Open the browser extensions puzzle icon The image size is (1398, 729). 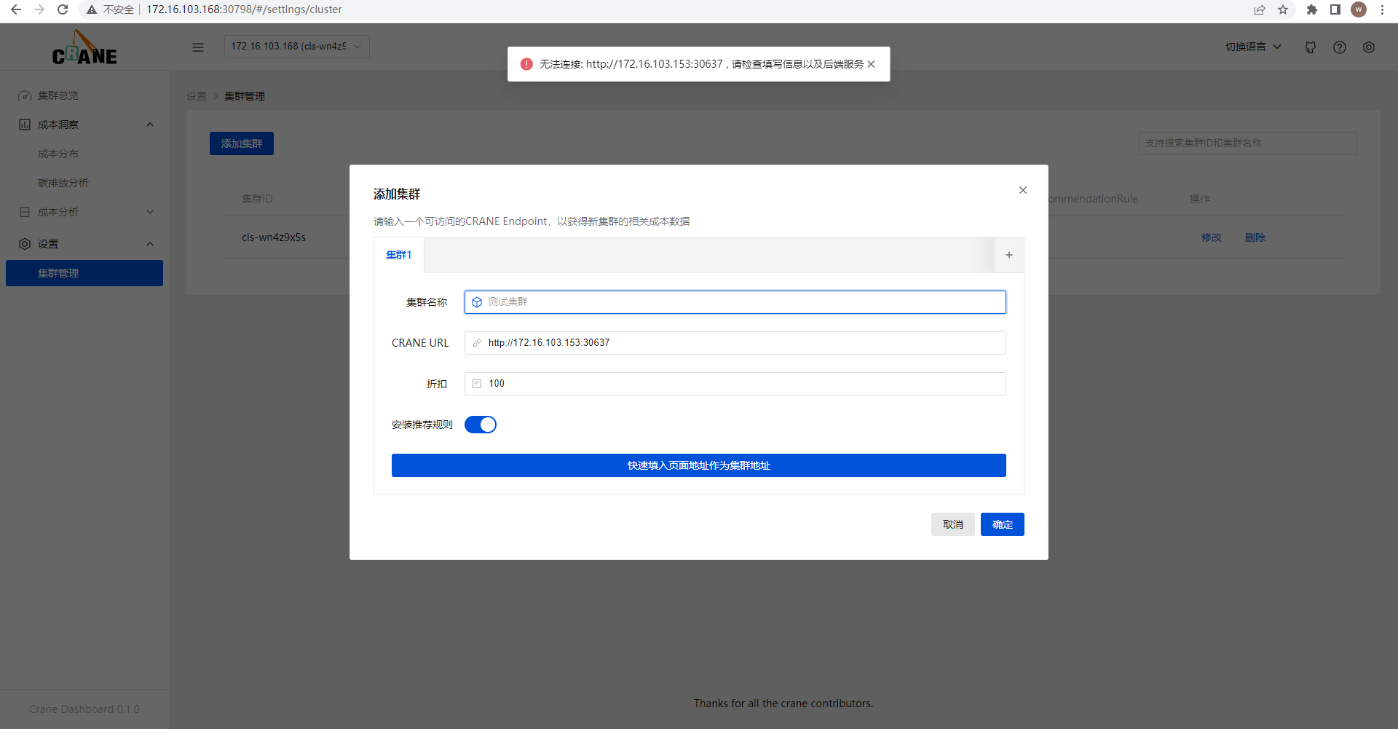click(x=1312, y=9)
